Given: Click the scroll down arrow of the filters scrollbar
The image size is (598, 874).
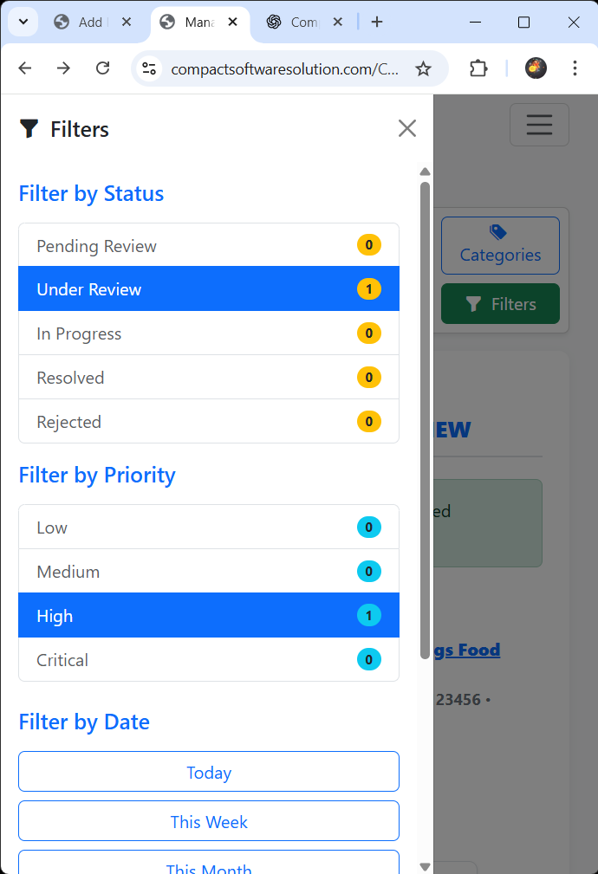Looking at the screenshot, I should tap(425, 865).
